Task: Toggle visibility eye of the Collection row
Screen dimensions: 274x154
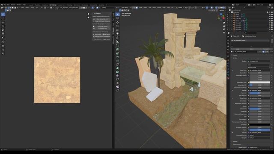Action: pyautogui.click(x=270, y=12)
